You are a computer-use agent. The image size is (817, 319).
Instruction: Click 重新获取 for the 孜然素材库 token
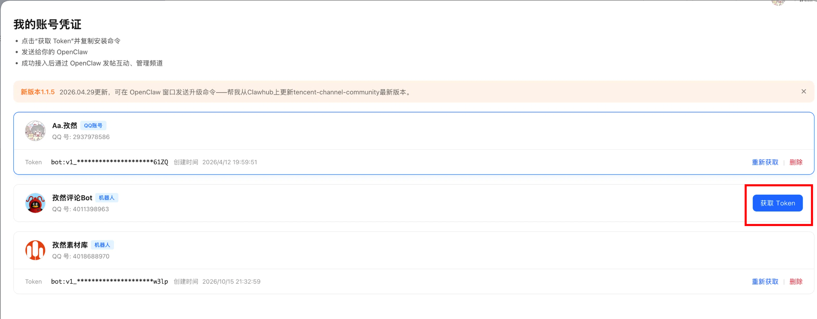765,282
